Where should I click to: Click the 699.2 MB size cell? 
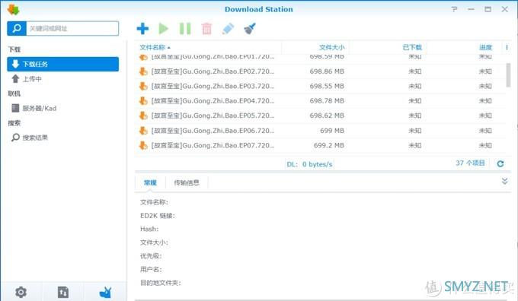(329, 145)
